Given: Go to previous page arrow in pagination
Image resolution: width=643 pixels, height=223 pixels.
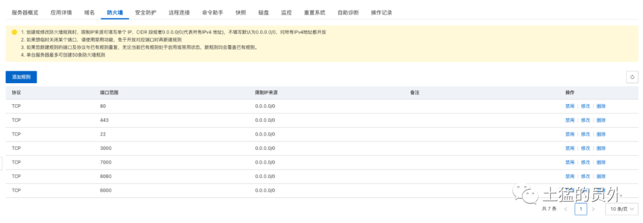Looking at the screenshot, I should click(566, 209).
